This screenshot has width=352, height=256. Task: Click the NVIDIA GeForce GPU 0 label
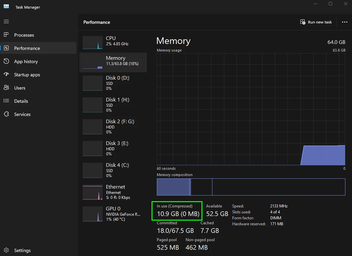(x=123, y=214)
